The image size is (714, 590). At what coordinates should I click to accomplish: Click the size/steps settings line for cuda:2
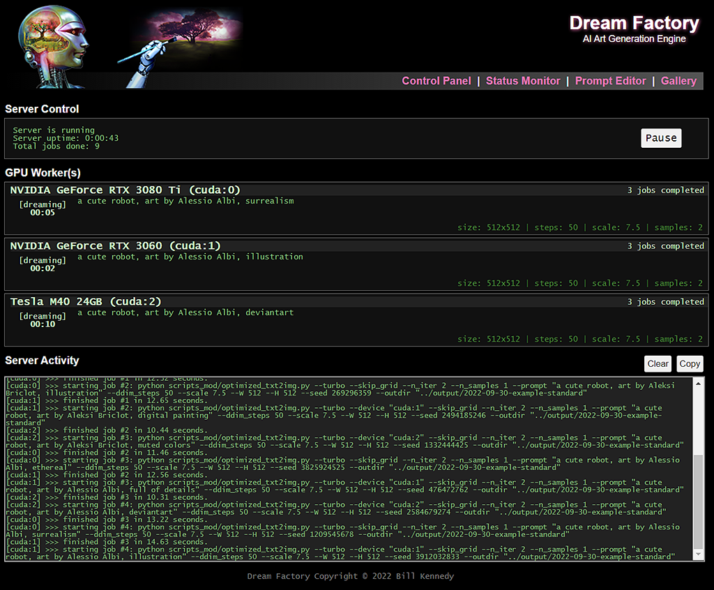point(580,339)
